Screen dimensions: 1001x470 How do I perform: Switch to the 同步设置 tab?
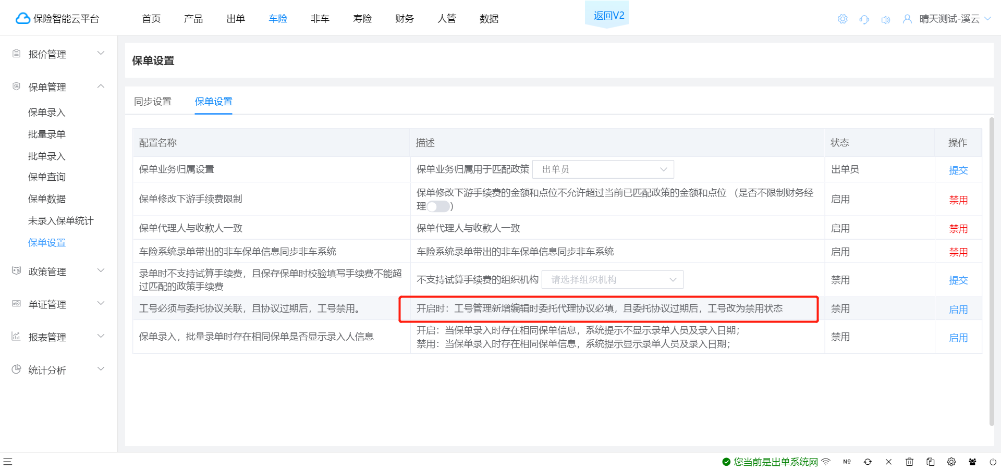153,102
